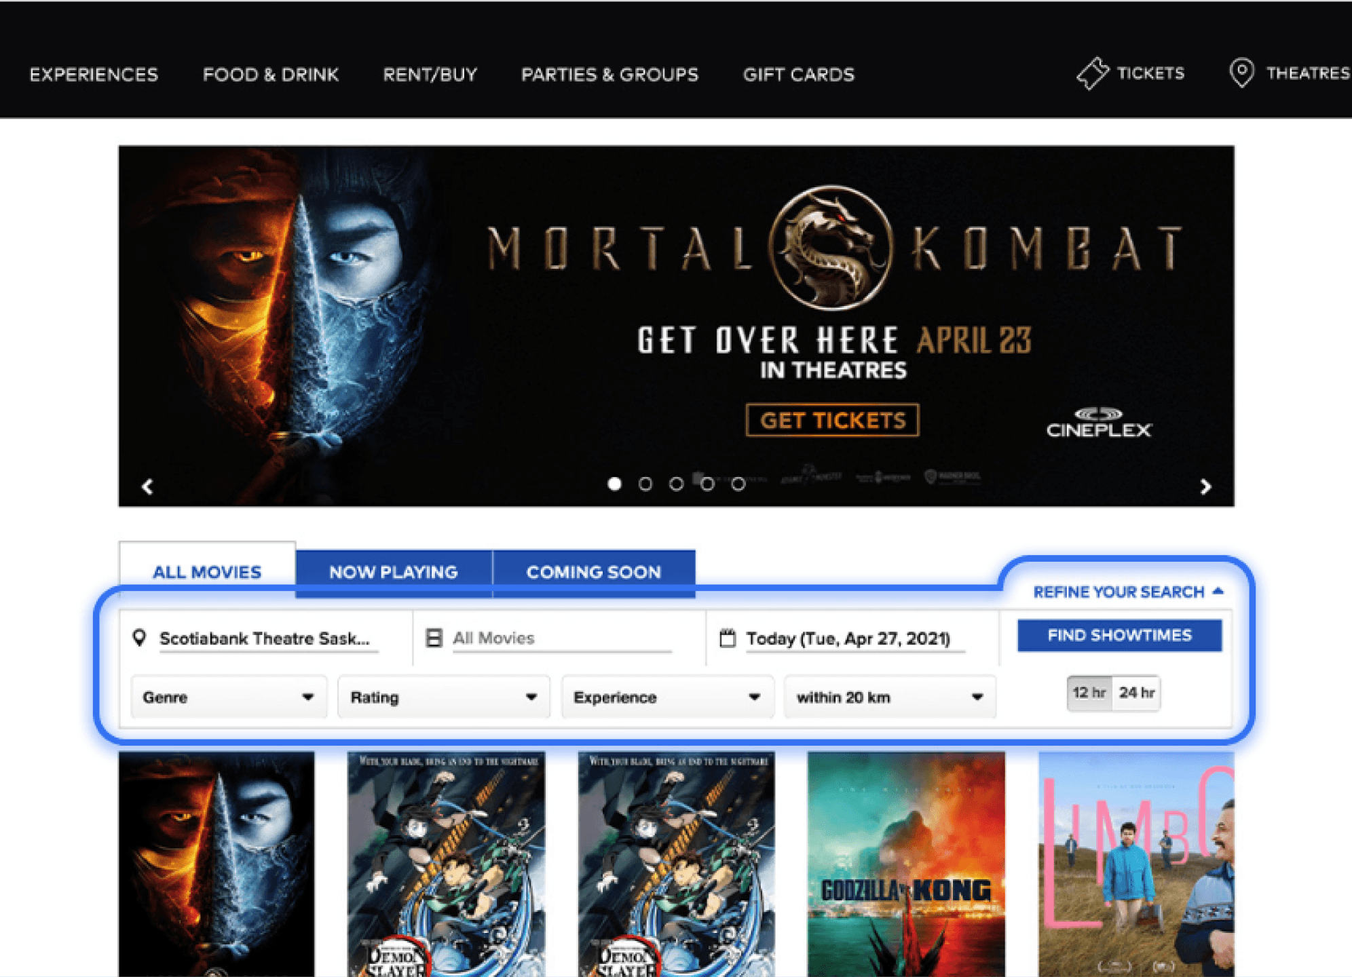Viewport: 1352px width, 977px height.
Task: Open the Rating dropdown
Action: 443,697
